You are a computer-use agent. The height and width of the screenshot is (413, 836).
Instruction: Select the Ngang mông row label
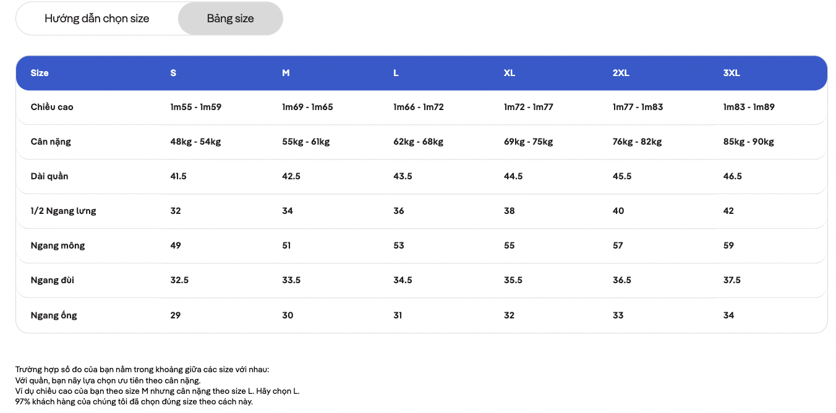pos(58,245)
